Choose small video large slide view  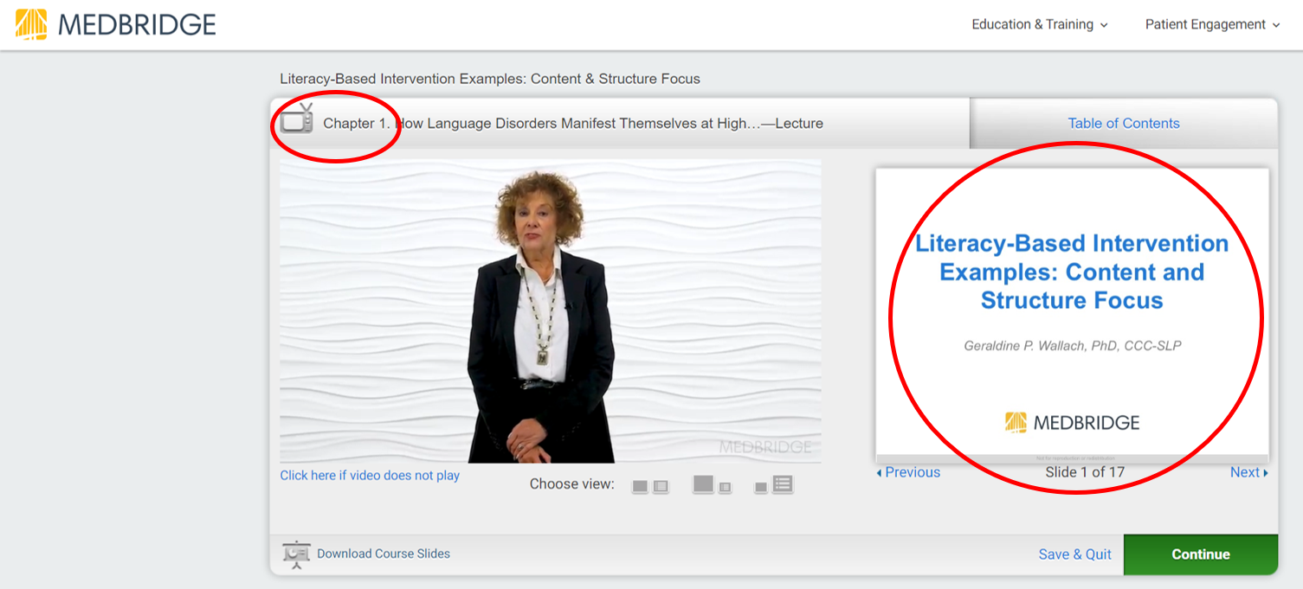[x=774, y=485]
